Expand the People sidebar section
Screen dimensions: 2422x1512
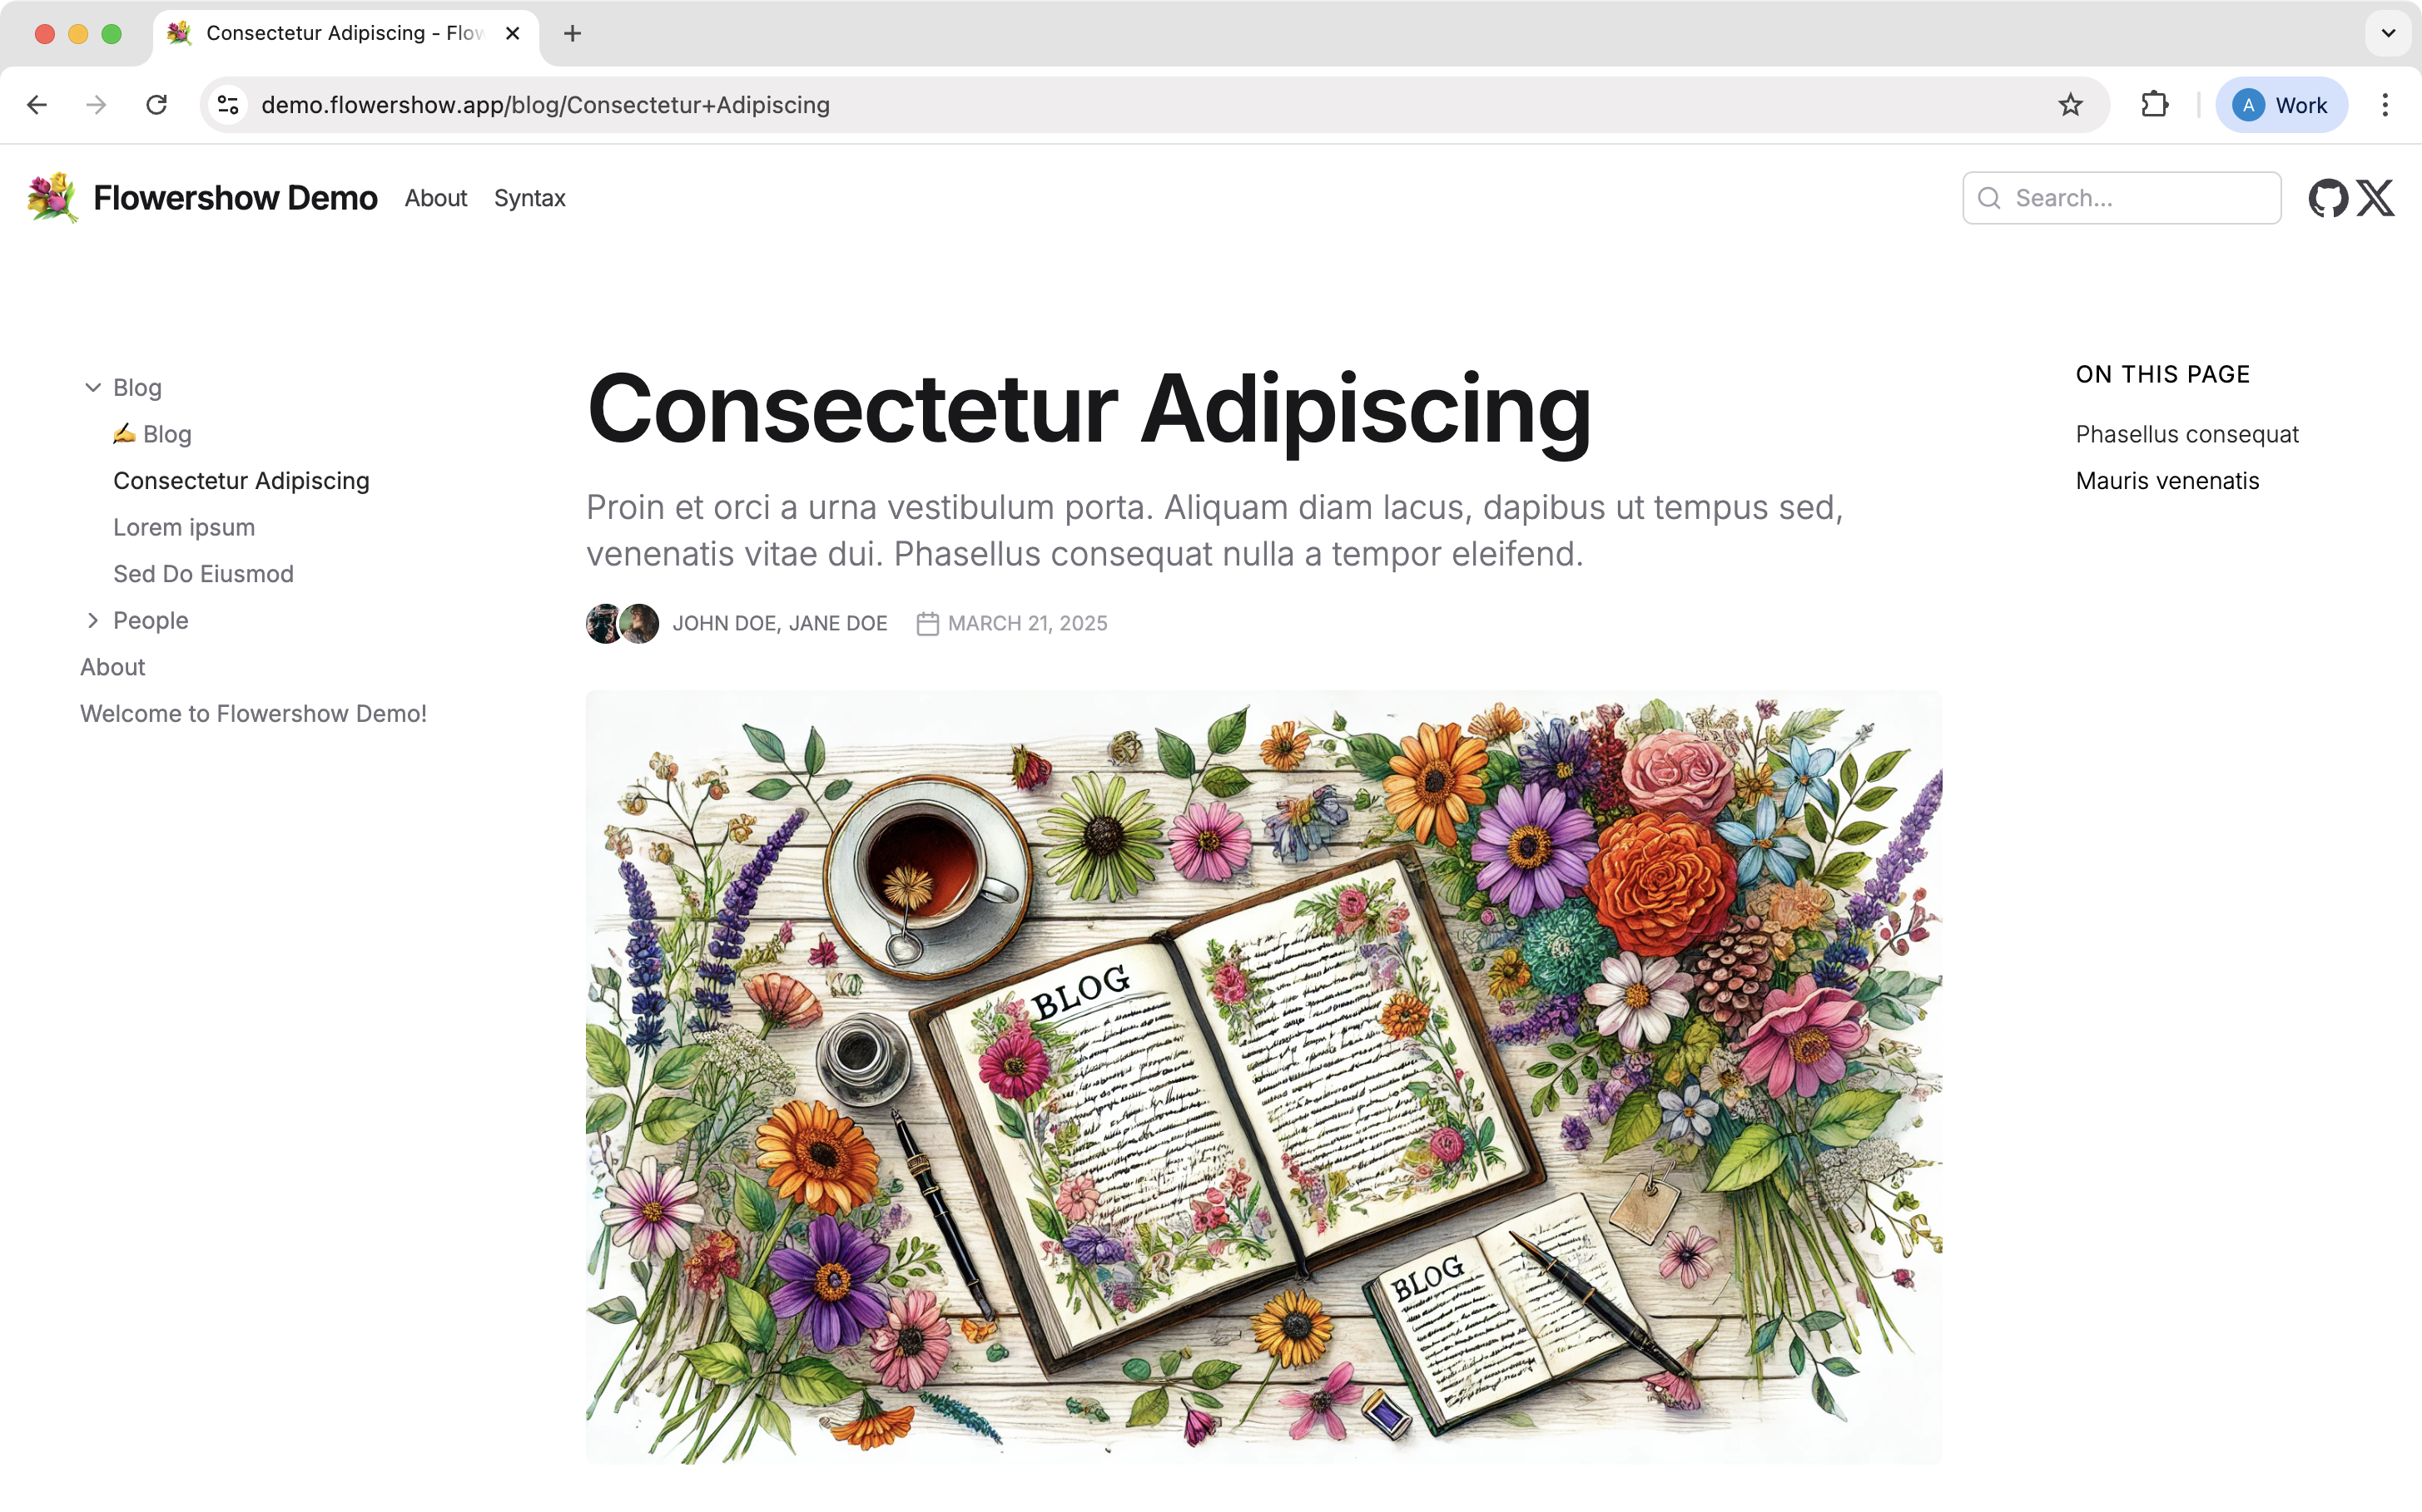(x=93, y=620)
